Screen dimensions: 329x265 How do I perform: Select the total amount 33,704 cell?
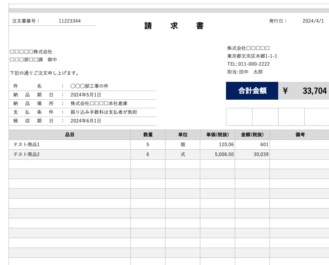point(304,91)
